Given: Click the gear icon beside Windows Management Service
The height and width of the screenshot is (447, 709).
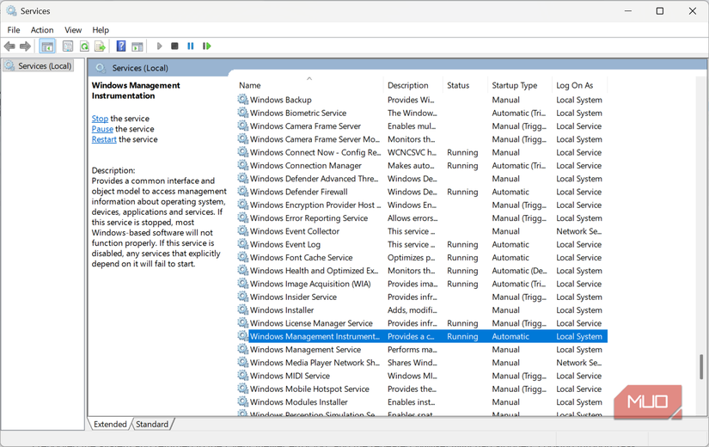Looking at the screenshot, I should coord(243,348).
